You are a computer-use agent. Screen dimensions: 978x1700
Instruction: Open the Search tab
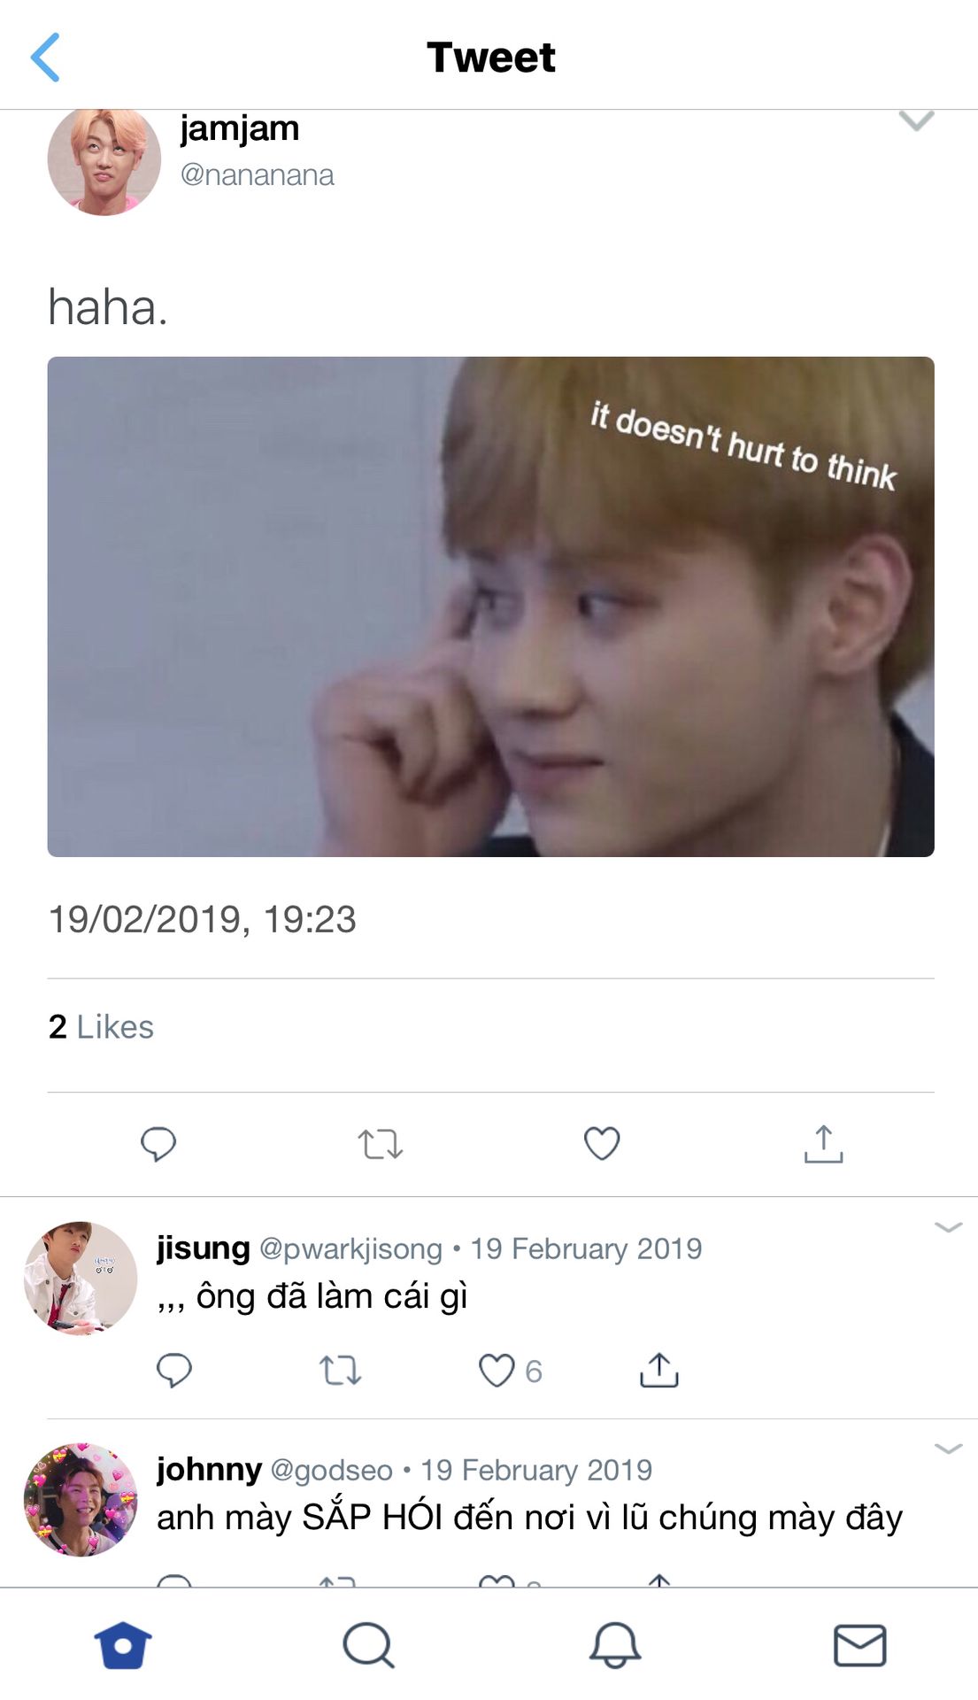[x=368, y=1645]
